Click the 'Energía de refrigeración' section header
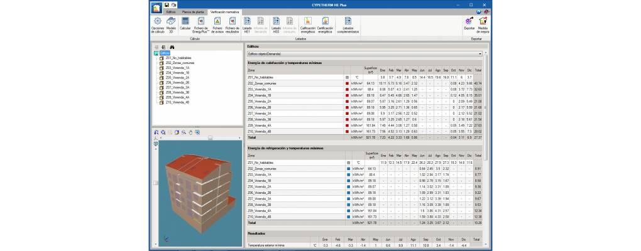The image size is (641, 251). pyautogui.click(x=285, y=147)
